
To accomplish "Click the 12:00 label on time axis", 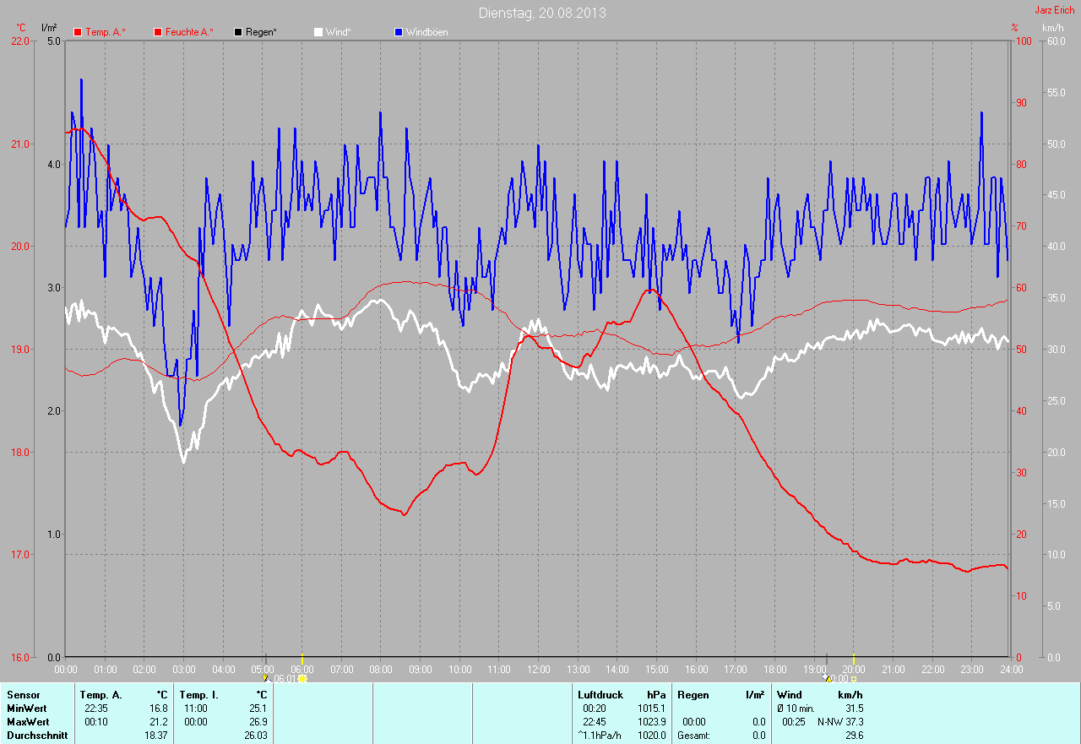I will [538, 670].
